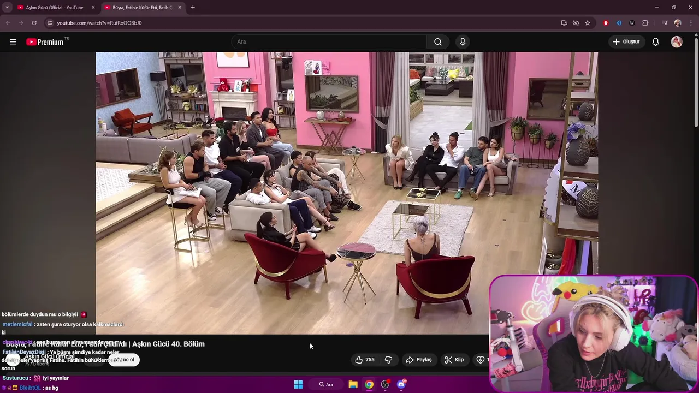Open the Windows Start button
This screenshot has height=393, width=699.
click(298, 384)
